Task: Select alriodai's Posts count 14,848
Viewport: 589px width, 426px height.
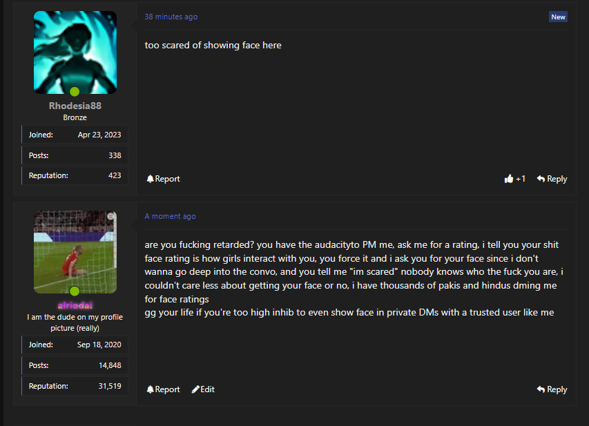Action: point(75,365)
